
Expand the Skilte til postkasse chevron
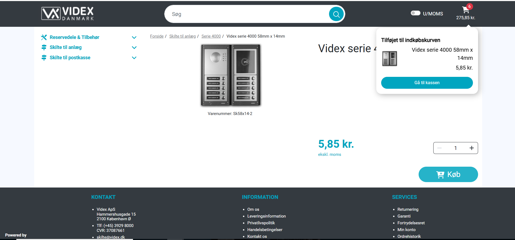[134, 58]
